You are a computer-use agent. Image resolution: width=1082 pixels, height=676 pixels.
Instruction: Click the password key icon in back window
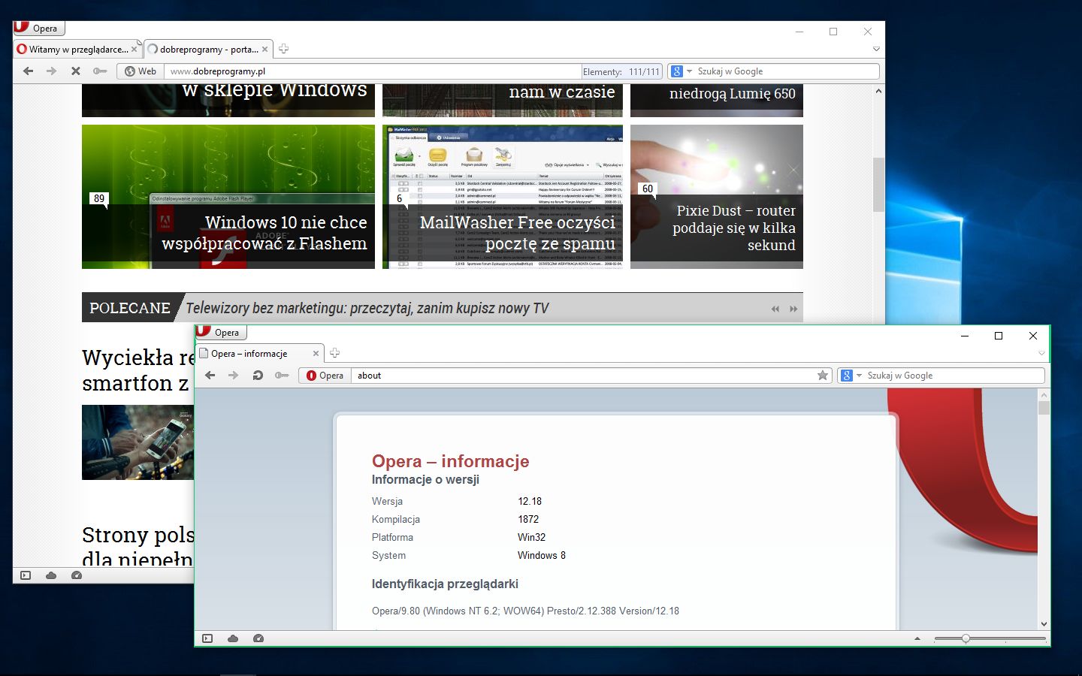coord(100,71)
